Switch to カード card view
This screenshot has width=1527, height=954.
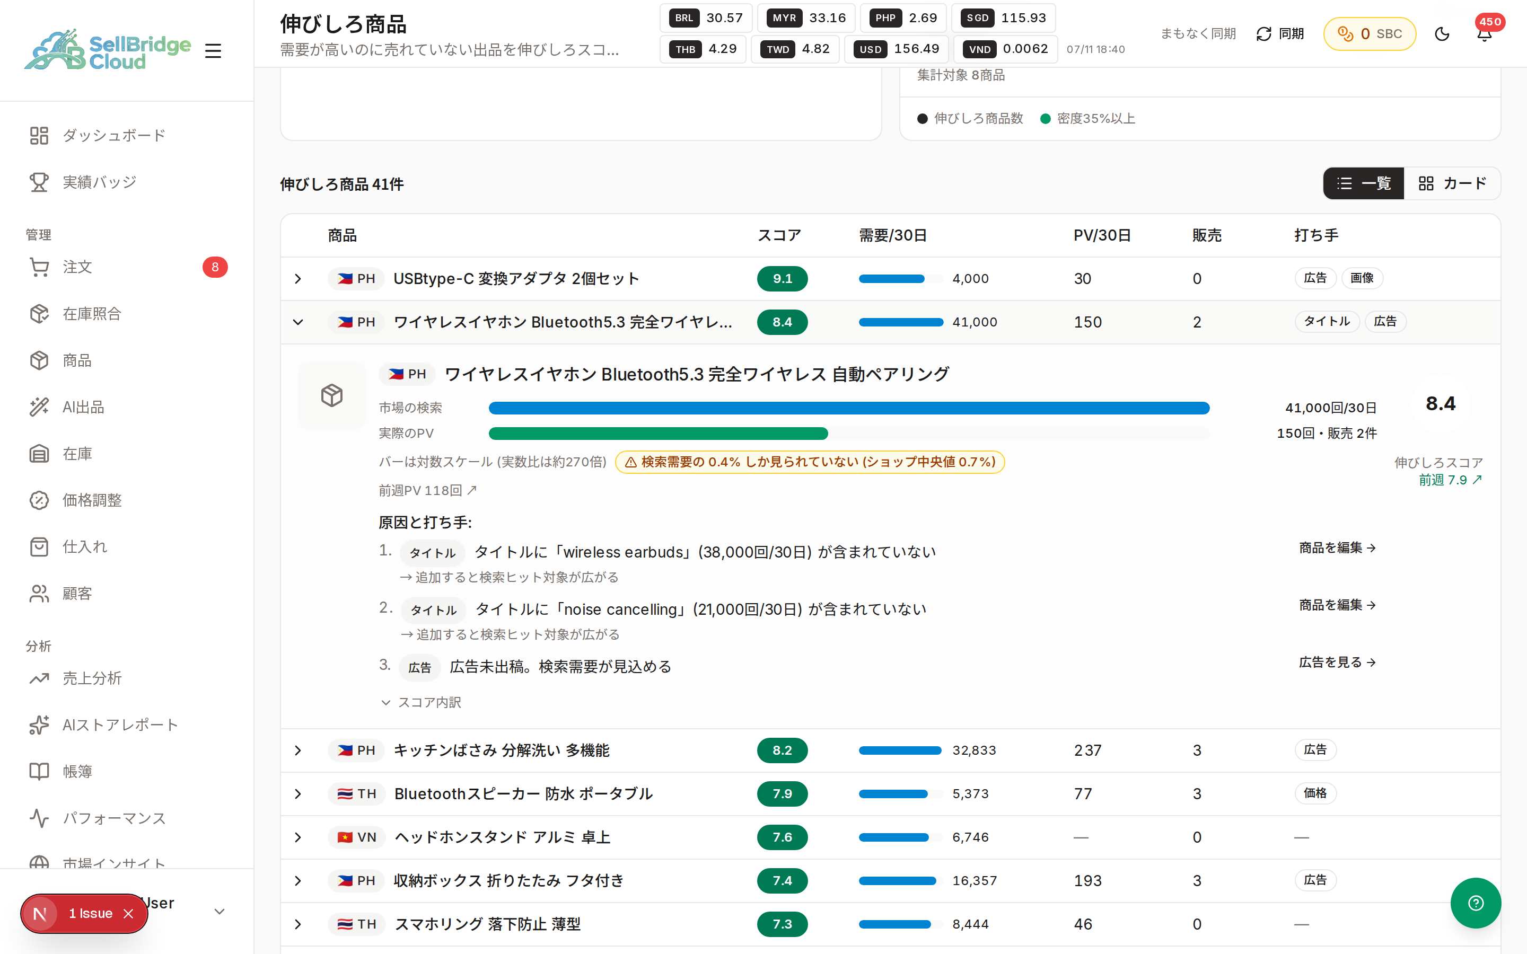pos(1452,183)
